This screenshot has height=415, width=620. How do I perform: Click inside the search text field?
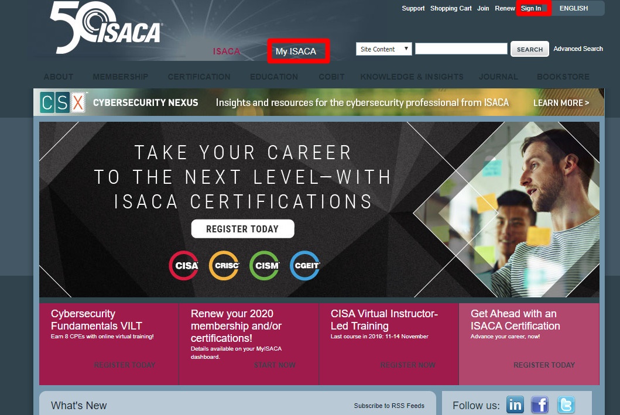tap(461, 49)
